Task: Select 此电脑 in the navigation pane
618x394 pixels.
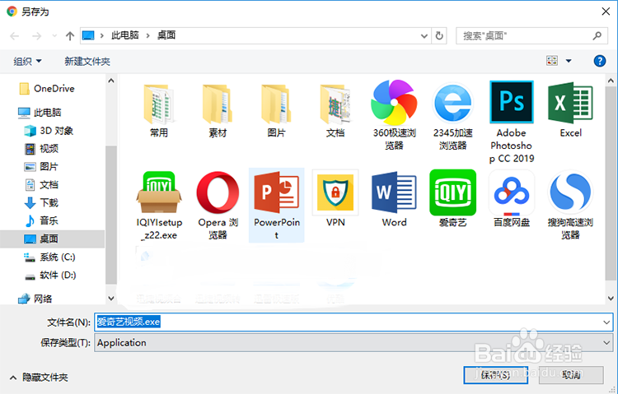Action: (x=40, y=113)
